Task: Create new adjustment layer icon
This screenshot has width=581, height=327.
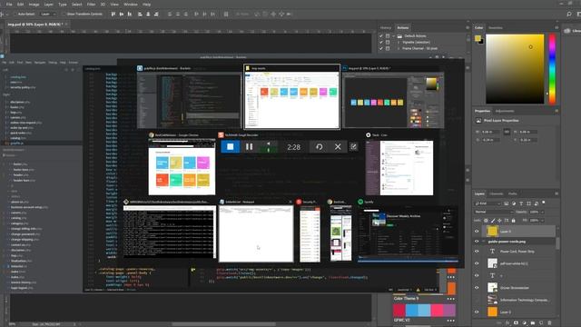Action: point(525,323)
